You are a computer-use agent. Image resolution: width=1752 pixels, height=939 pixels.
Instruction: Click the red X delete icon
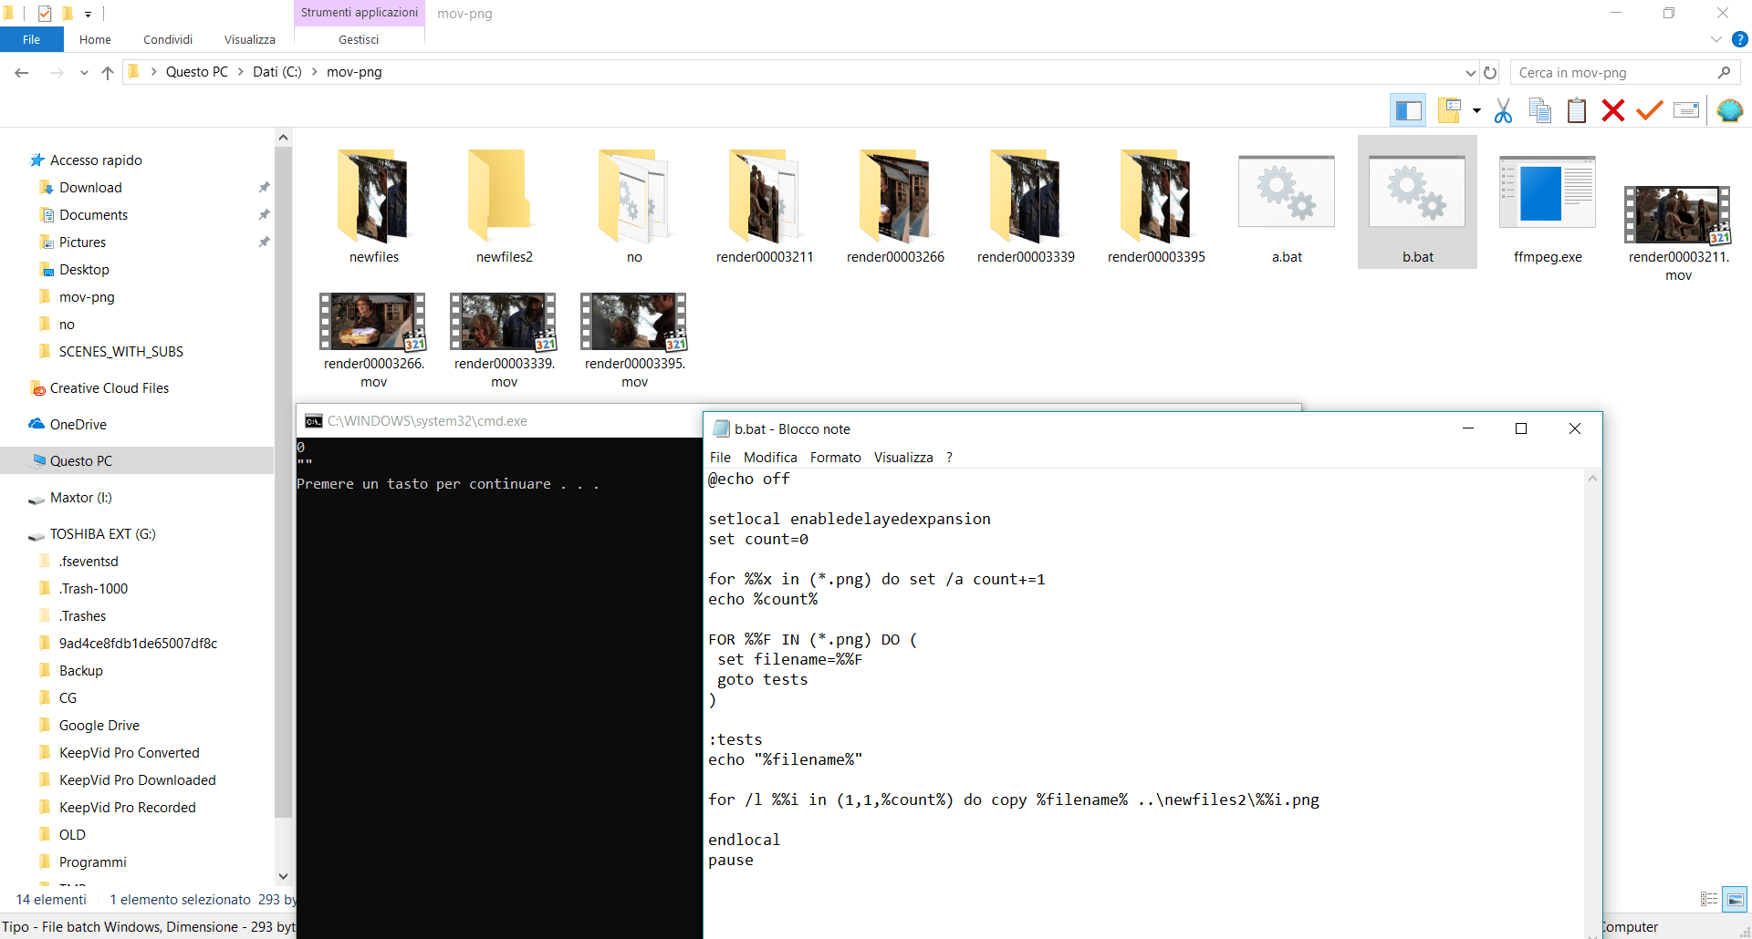[x=1613, y=110]
